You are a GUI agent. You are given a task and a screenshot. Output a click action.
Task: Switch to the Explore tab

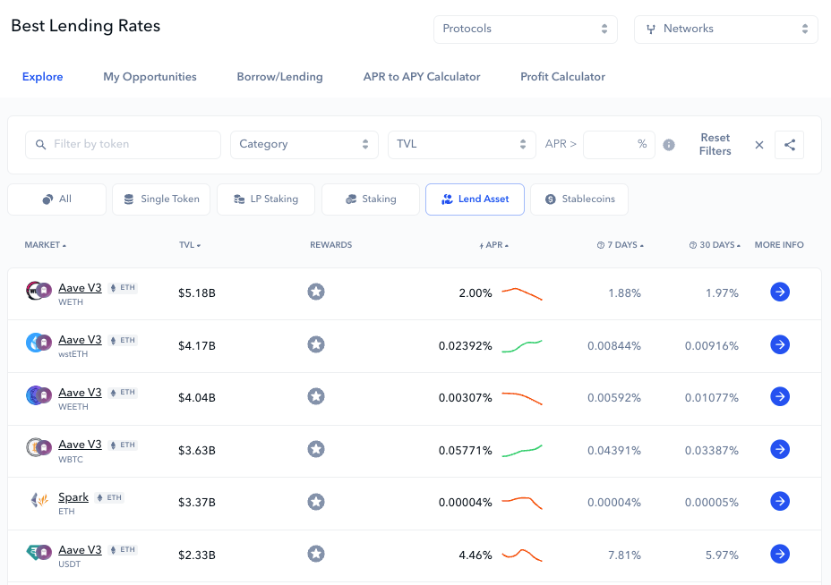[42, 77]
